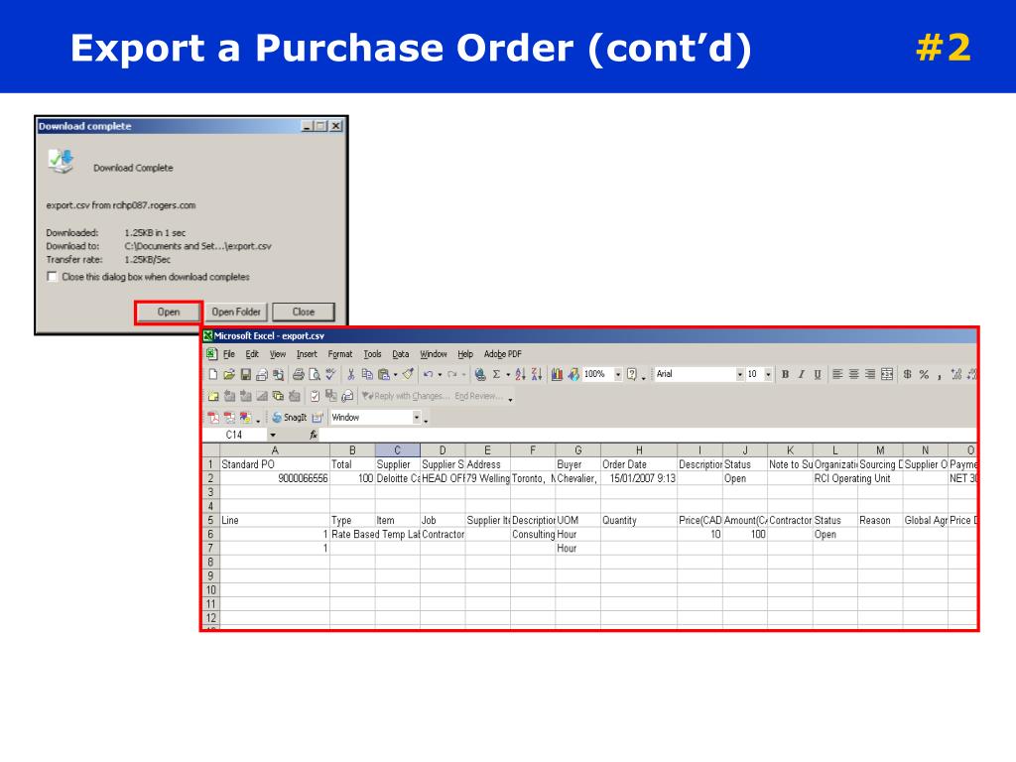
Task: Select row header 5
Action: tap(210, 520)
